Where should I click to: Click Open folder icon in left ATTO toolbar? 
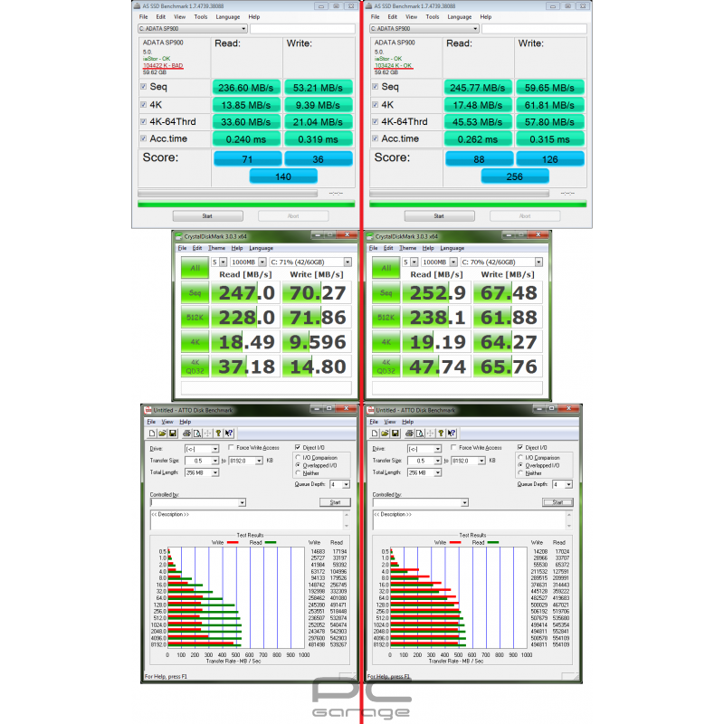(x=162, y=433)
